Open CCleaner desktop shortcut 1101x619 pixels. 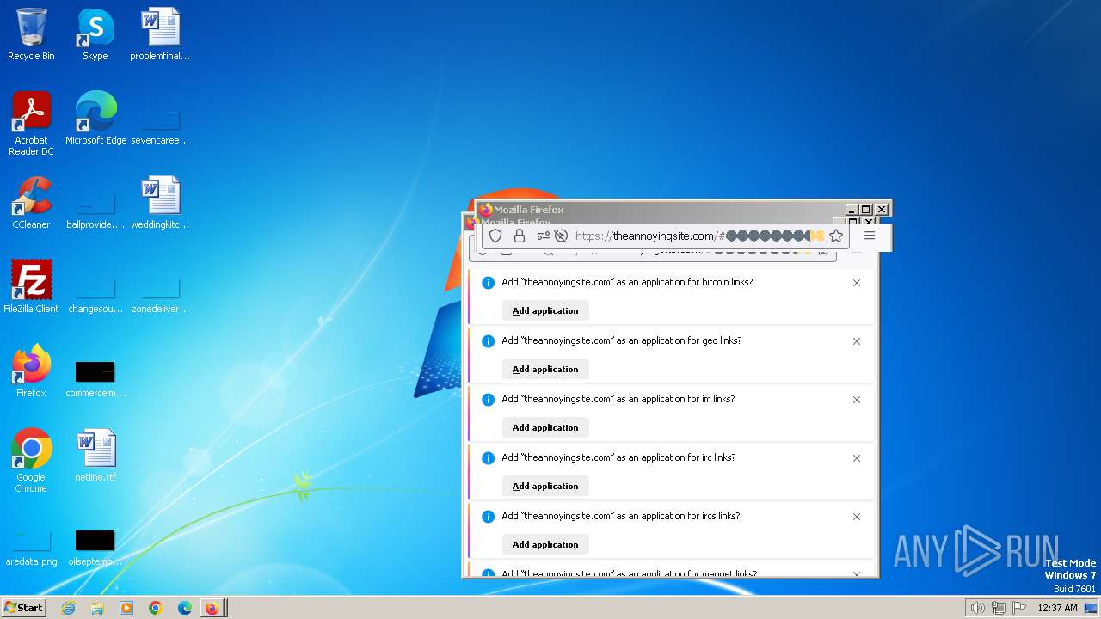[x=31, y=203]
